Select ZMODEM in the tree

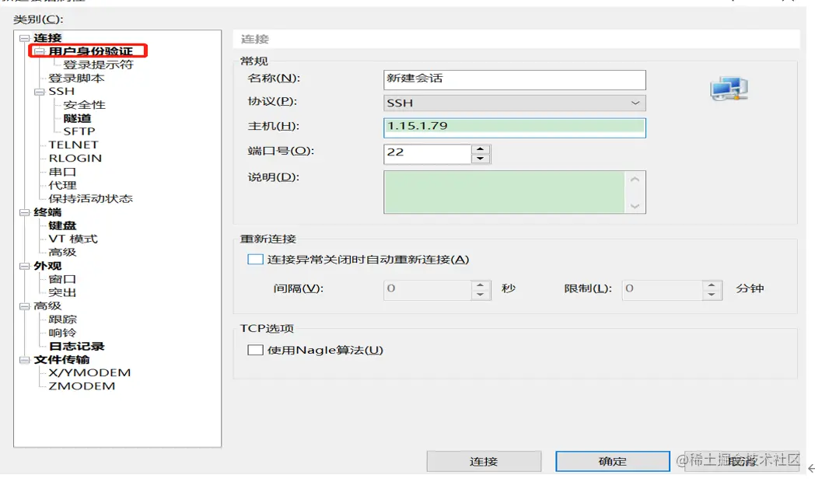point(82,386)
